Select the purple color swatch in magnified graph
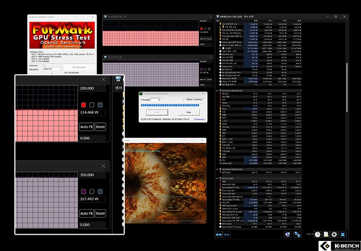 click(x=83, y=192)
